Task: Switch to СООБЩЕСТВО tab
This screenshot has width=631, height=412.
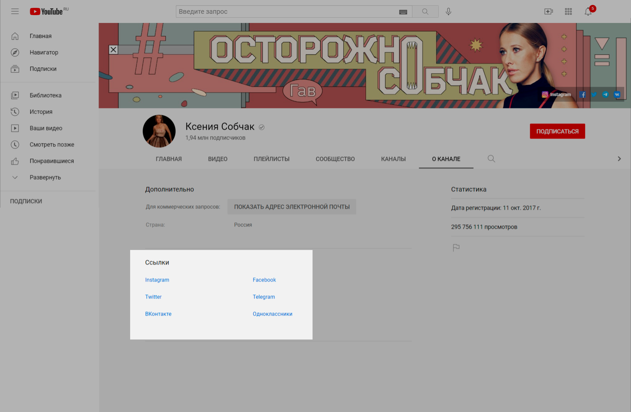Action: [x=335, y=159]
